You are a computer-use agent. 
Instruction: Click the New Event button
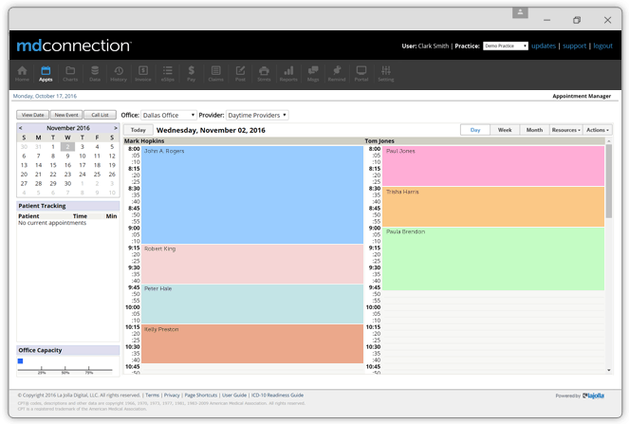pyautogui.click(x=66, y=115)
